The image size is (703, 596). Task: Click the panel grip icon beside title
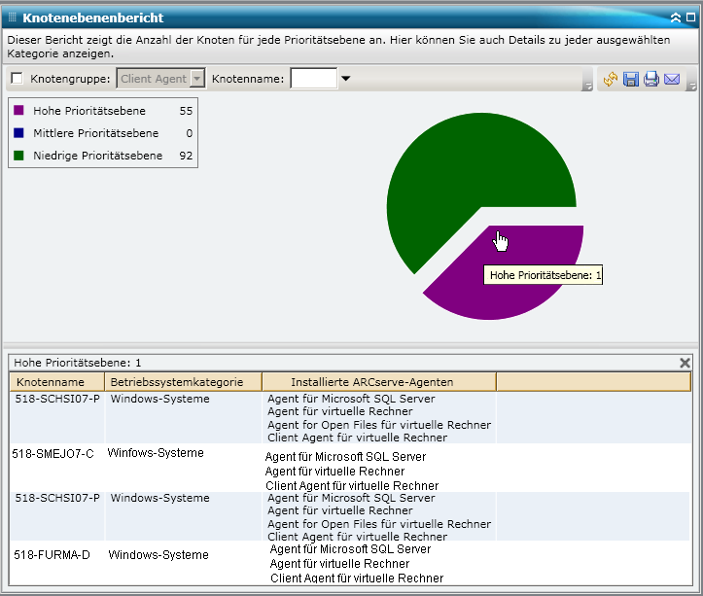tap(12, 18)
